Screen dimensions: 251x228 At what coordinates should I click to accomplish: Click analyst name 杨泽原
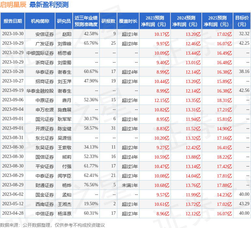65,213
